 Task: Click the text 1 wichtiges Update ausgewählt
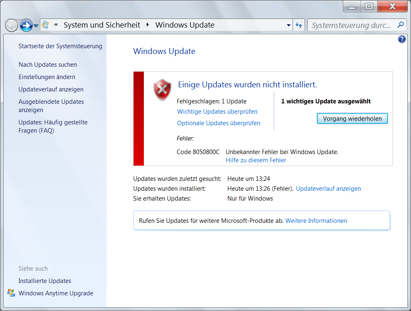coord(326,101)
